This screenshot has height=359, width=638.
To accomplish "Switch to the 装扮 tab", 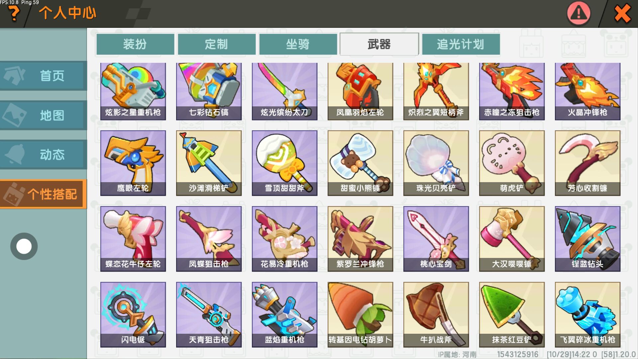I will (135, 44).
